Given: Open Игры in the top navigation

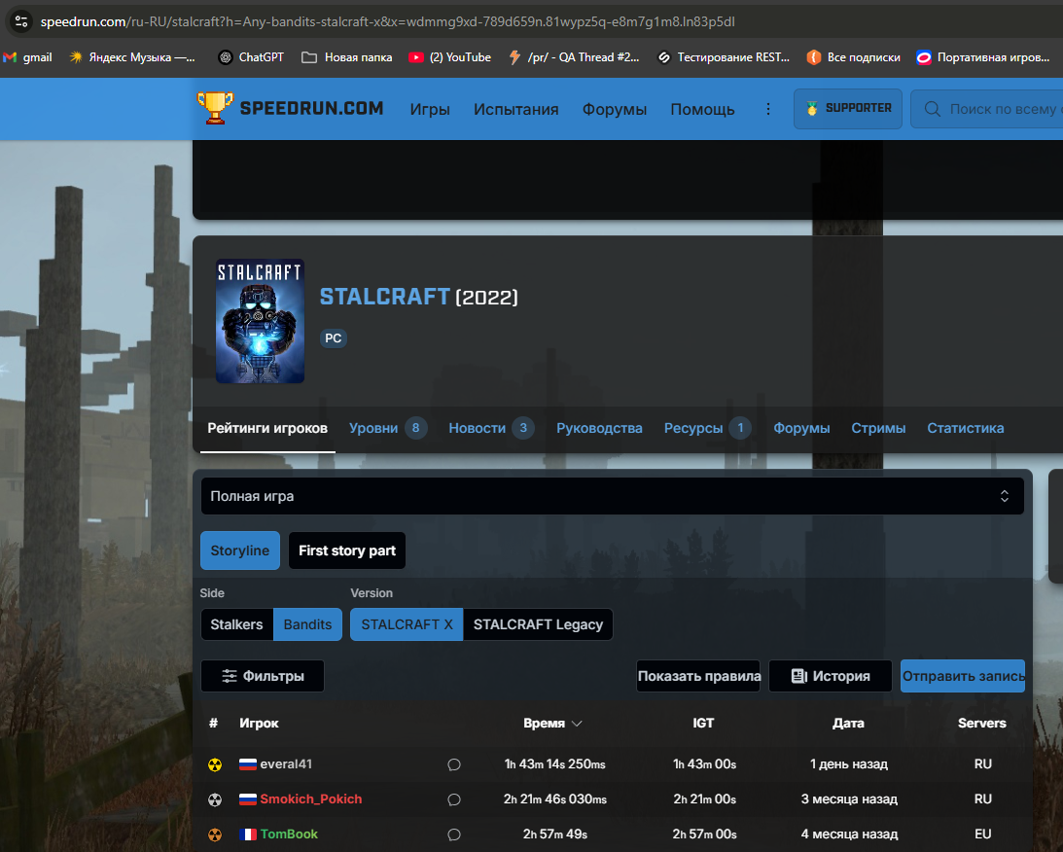Looking at the screenshot, I should tap(430, 109).
